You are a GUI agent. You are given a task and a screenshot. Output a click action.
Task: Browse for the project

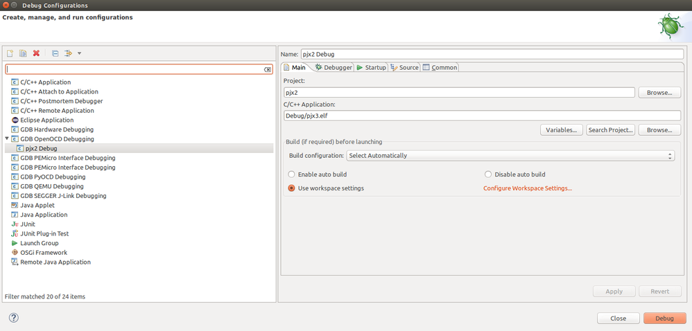click(x=659, y=93)
